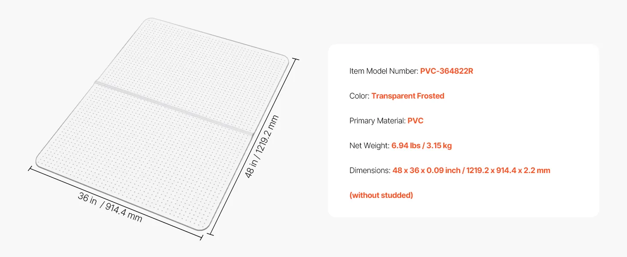Screen dimensions: 627x257
Task: Click the 48 in / 1219.2 mm length label
Action: point(262,146)
